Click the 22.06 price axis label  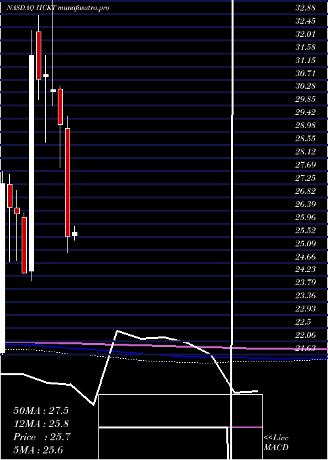click(x=306, y=334)
